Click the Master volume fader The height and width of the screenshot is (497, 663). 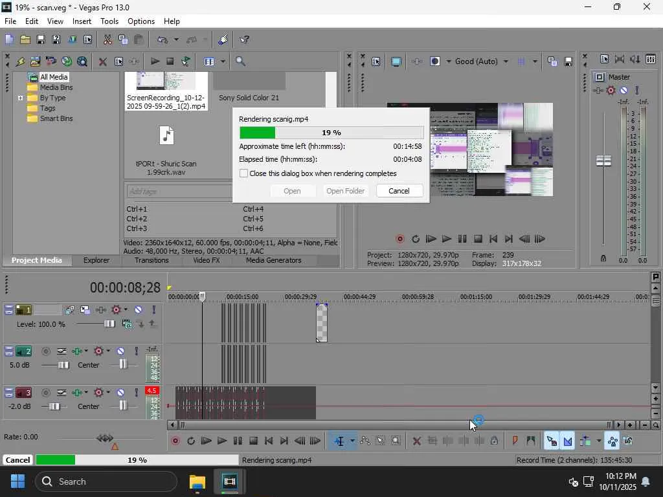[x=603, y=161]
